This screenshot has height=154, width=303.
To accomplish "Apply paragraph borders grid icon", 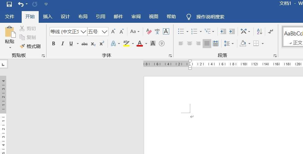I will (256, 44).
